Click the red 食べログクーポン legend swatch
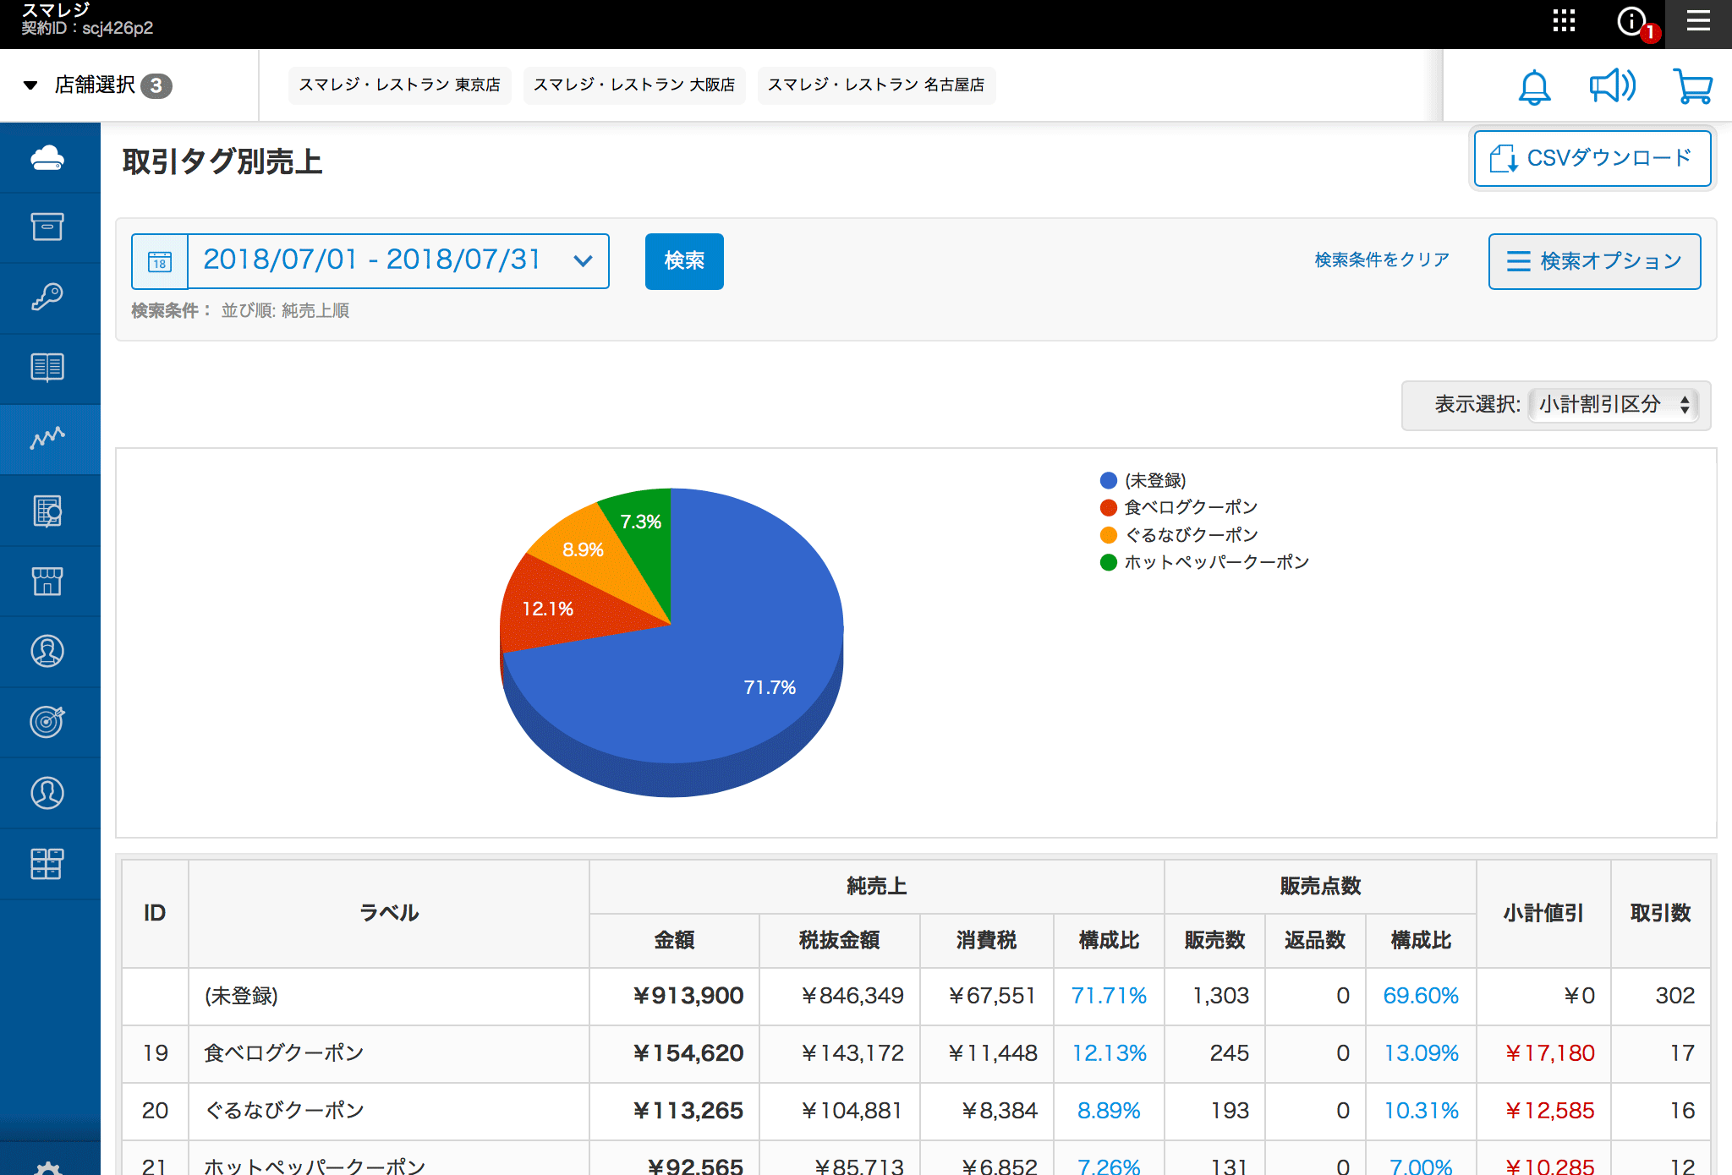This screenshot has height=1175, width=1732. point(1109,508)
